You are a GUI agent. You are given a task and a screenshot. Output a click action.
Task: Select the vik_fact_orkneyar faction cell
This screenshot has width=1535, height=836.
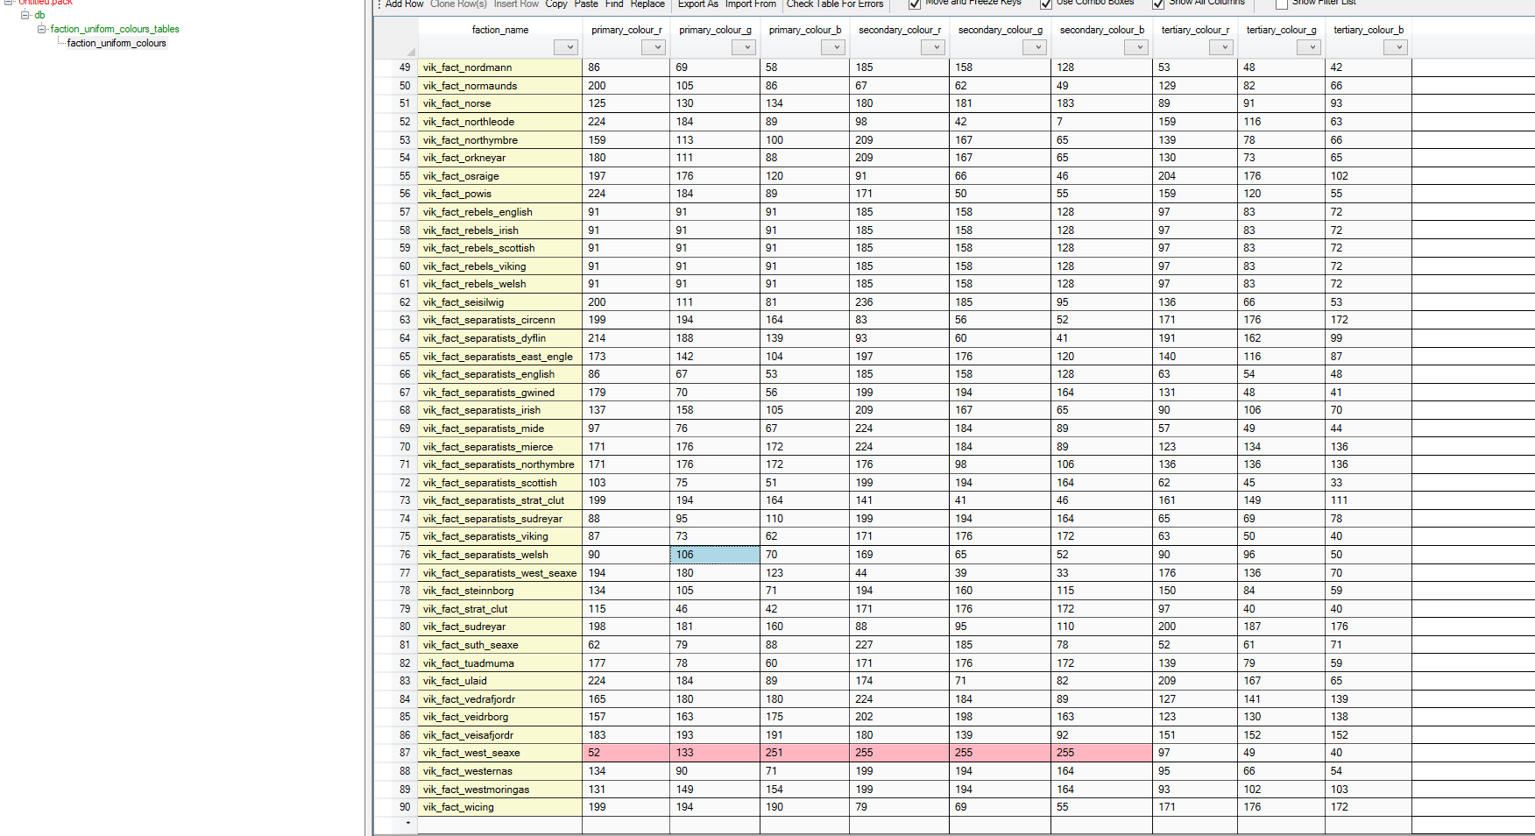(499, 158)
